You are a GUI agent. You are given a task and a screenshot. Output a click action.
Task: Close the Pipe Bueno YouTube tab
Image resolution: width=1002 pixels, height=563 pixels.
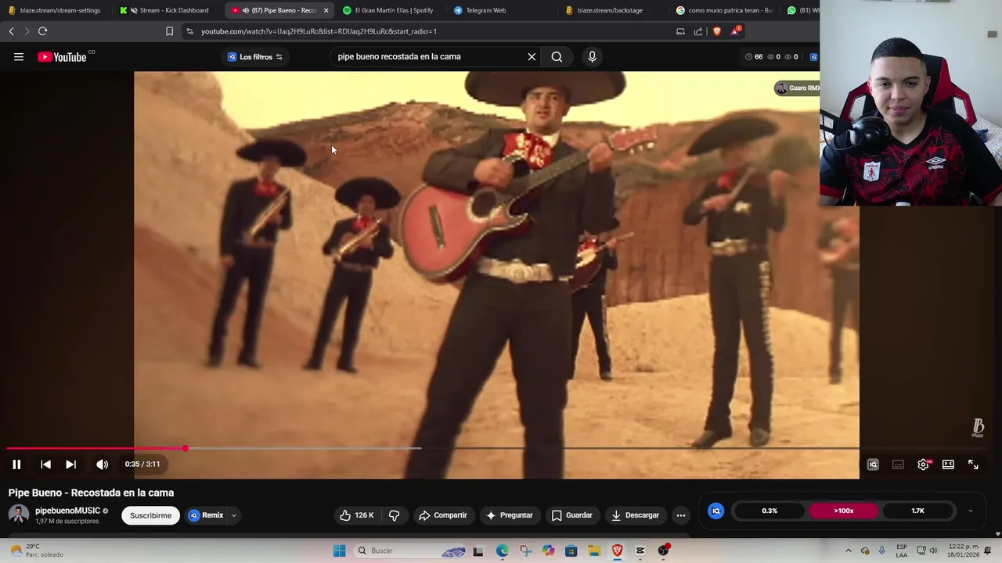[x=326, y=10]
